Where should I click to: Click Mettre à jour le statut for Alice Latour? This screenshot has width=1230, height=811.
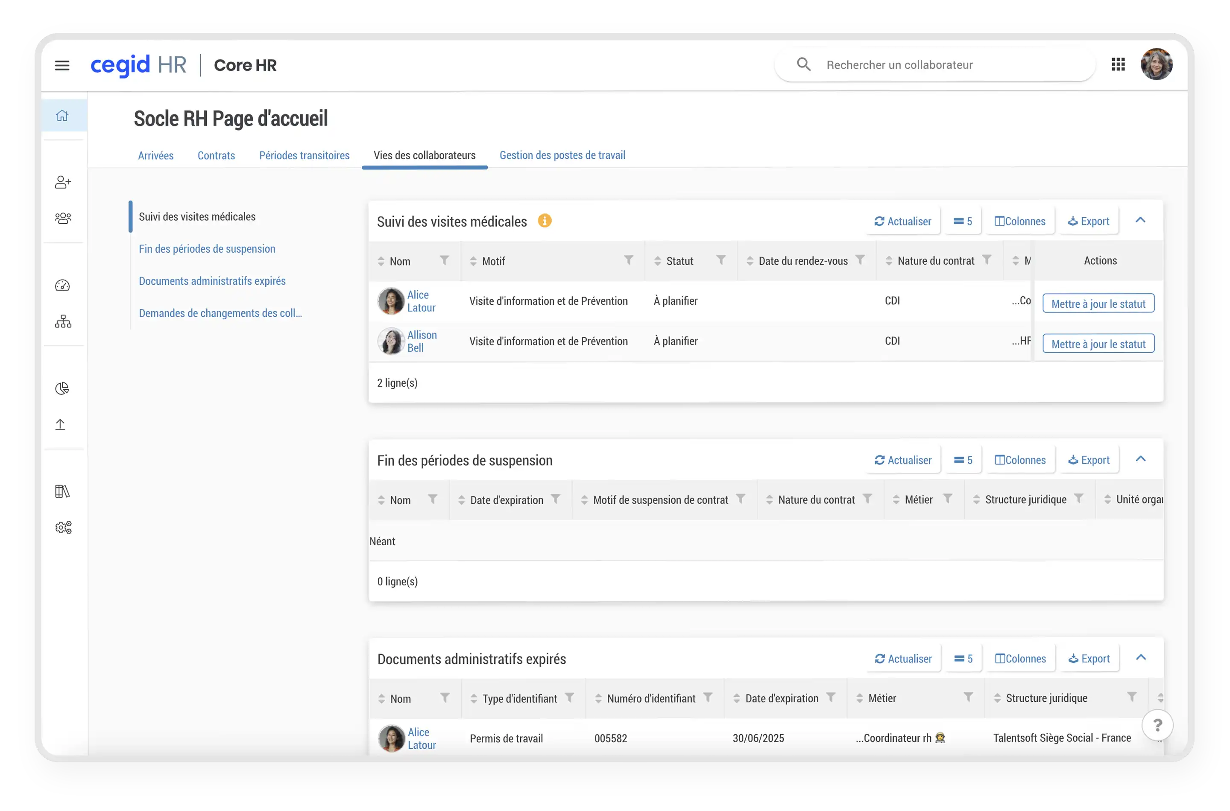click(x=1098, y=303)
